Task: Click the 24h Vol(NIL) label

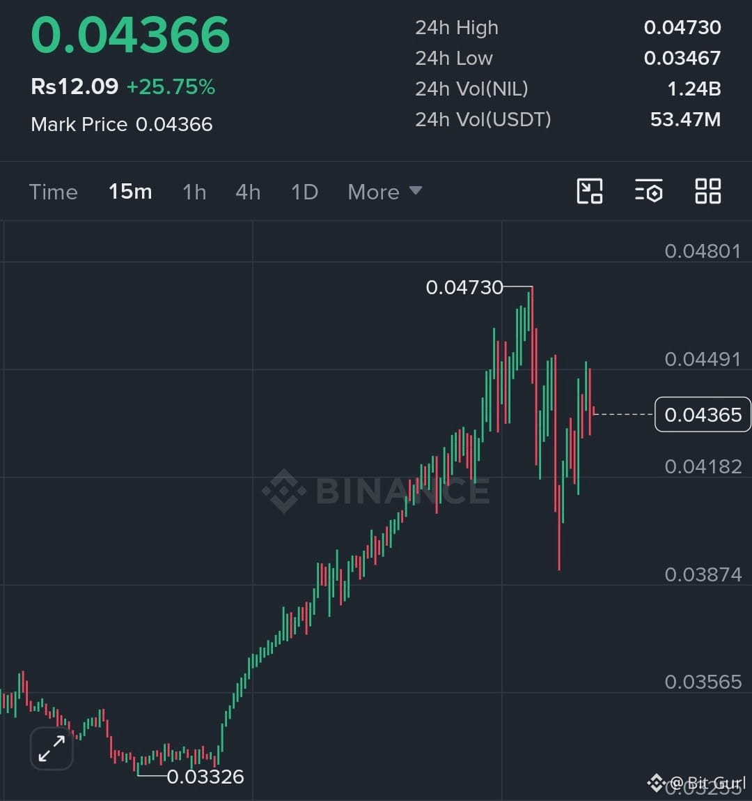Action: 471,89
